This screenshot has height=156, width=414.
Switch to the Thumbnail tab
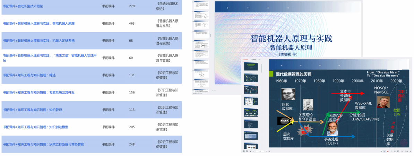245,60
